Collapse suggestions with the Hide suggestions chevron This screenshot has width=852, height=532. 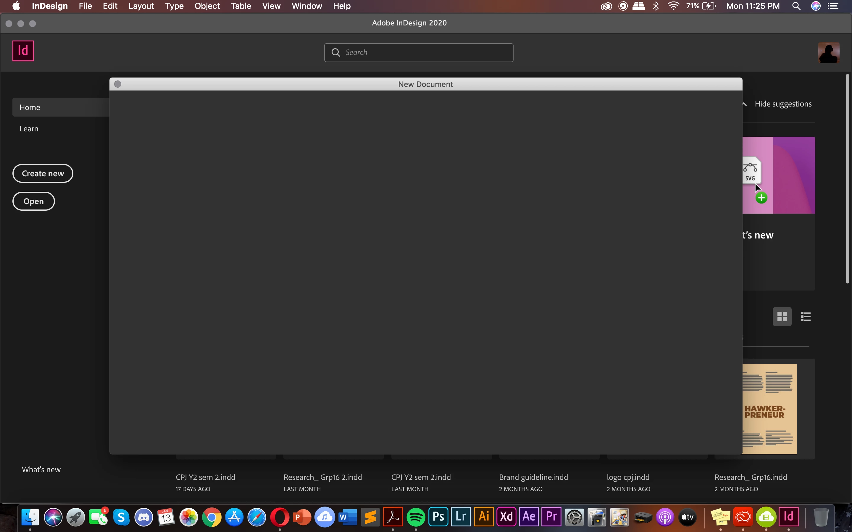(x=745, y=104)
